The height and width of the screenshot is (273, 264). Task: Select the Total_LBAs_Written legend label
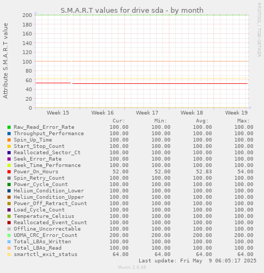42,242
